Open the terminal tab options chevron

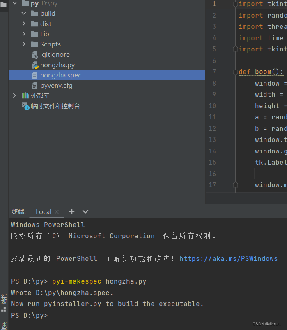point(85,211)
